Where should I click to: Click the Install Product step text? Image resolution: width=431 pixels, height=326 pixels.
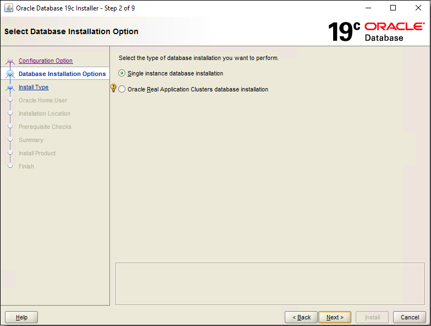coord(37,153)
